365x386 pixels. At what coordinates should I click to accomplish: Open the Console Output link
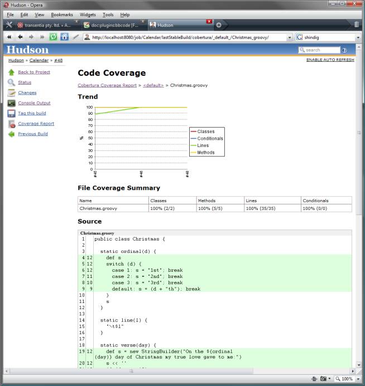(x=34, y=103)
